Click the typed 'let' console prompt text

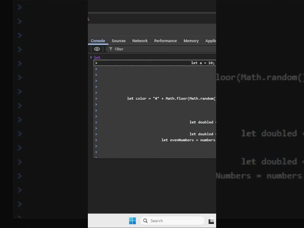pyautogui.click(x=97, y=57)
